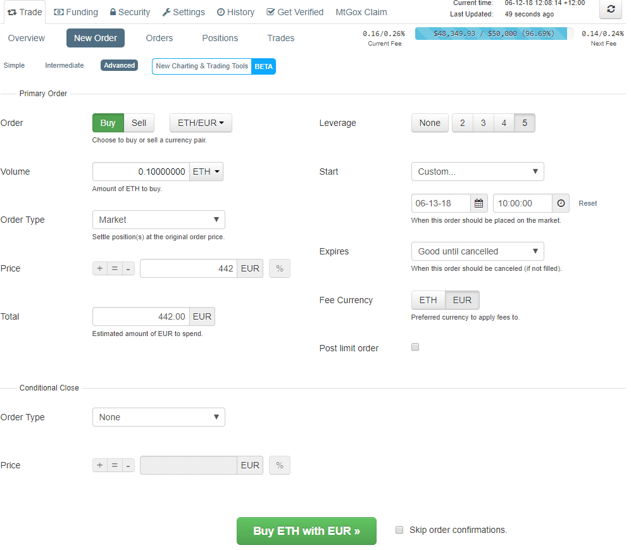Click the equals price button in Primary Order

(x=115, y=268)
